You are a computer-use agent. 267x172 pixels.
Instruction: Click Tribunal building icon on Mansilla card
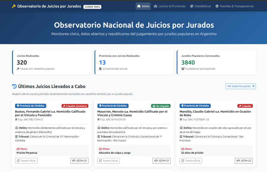click(x=181, y=137)
